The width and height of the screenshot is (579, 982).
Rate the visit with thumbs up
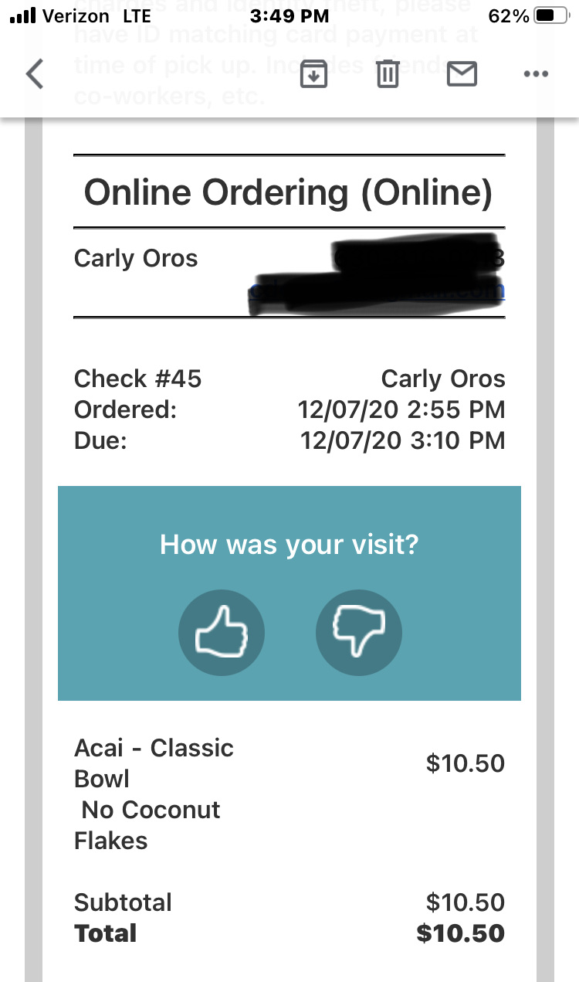(x=222, y=633)
